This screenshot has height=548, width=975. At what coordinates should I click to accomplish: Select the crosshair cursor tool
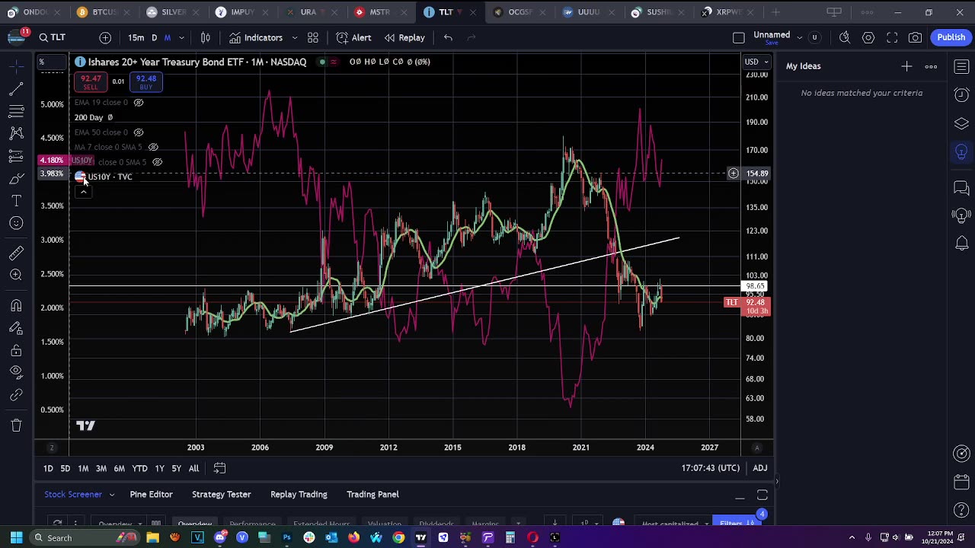pyautogui.click(x=16, y=67)
